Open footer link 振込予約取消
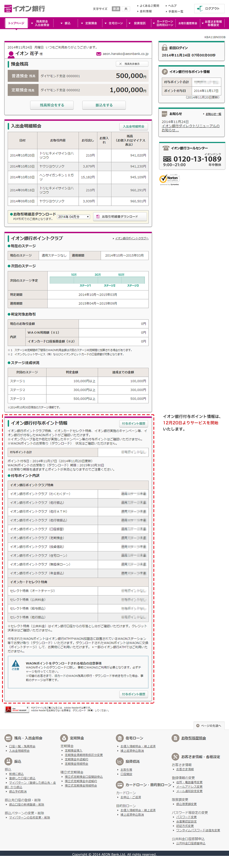This screenshot has height=856, width=229. click(x=17, y=792)
